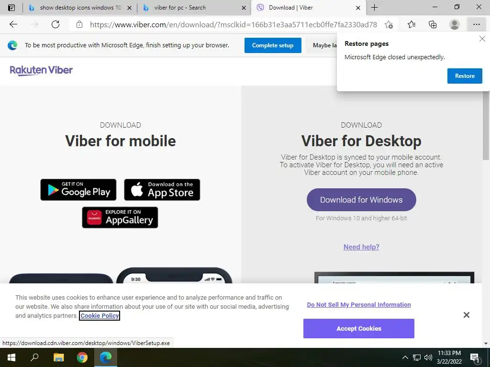The image size is (490, 367).
Task: Launch Google Chrome from taskbar
Action: 82,357
